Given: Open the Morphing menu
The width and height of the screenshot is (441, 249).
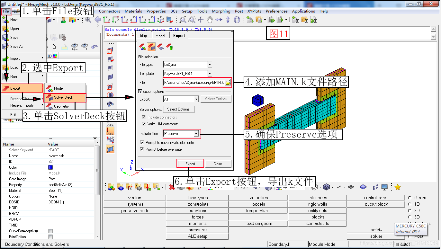Looking at the screenshot, I should point(221,11).
